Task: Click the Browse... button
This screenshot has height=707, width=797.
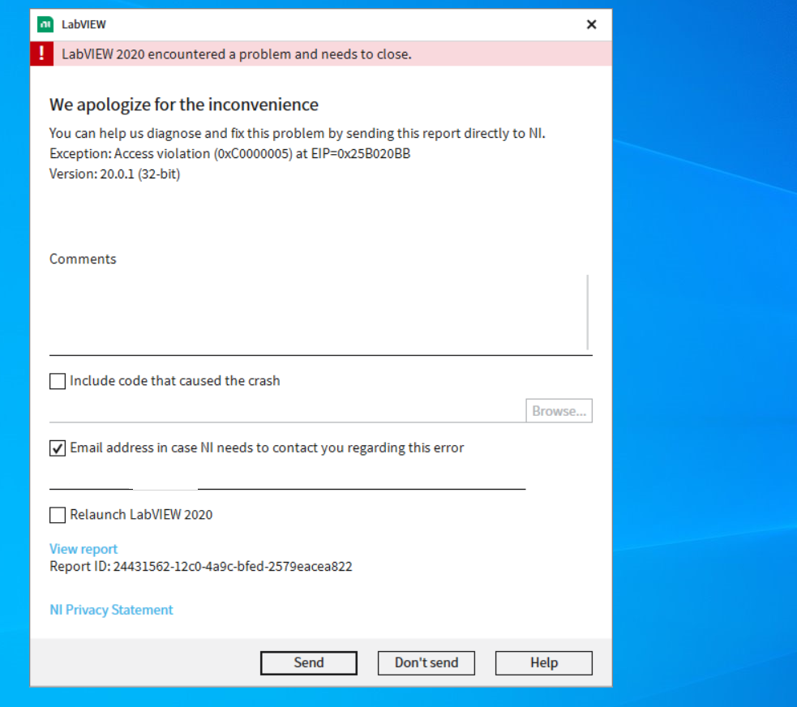Action: click(559, 411)
